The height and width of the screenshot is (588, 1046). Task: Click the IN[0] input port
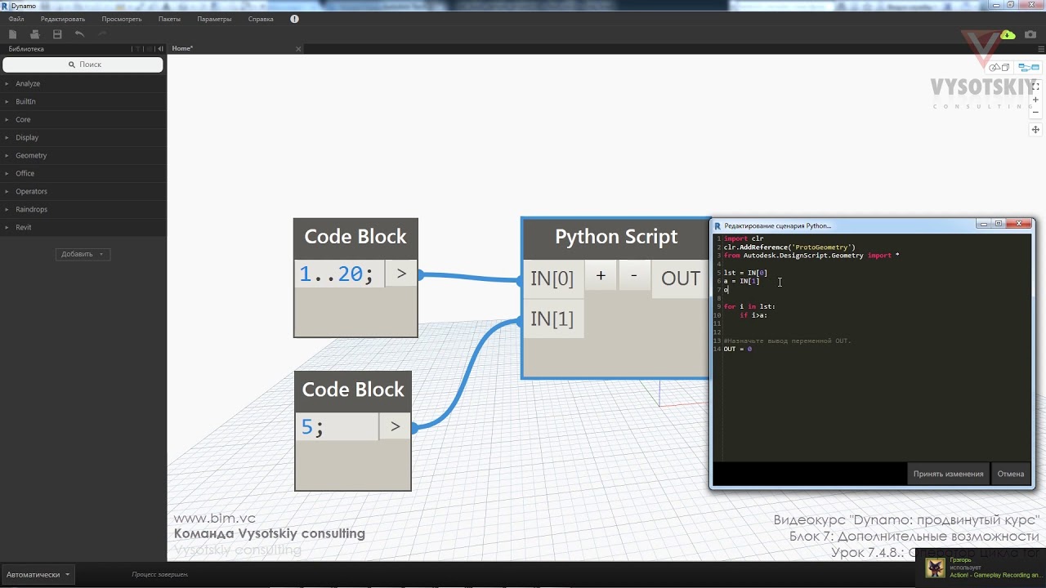552,278
